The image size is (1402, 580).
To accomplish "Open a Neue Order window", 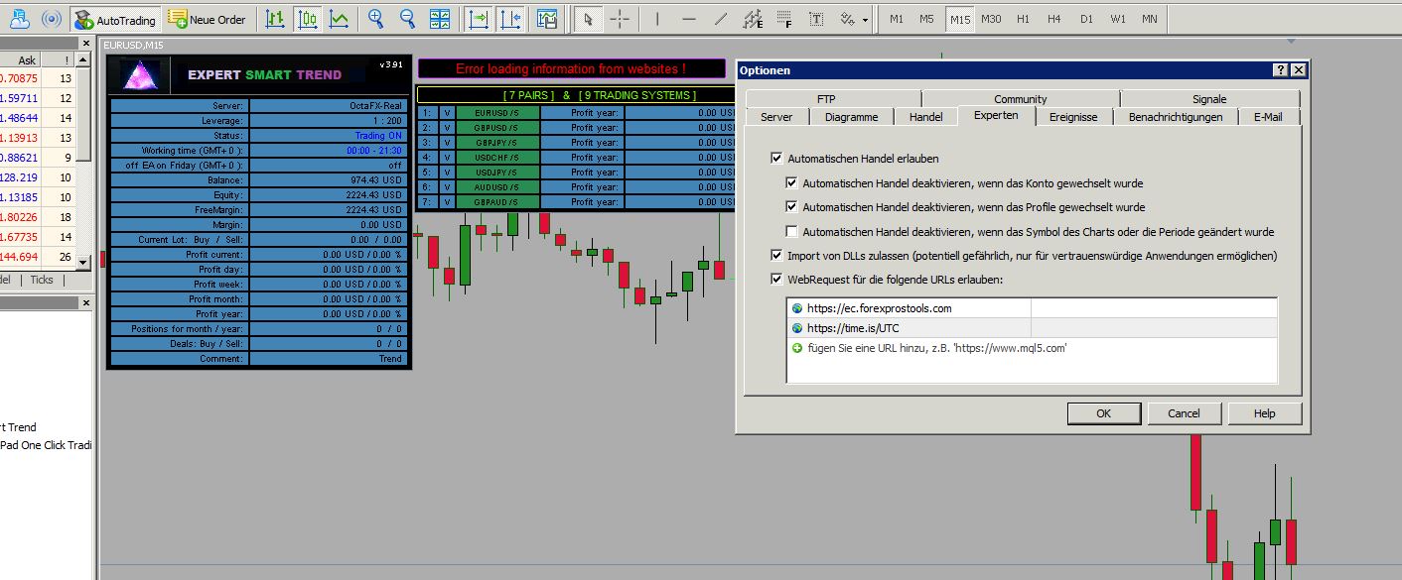I will pos(207,19).
